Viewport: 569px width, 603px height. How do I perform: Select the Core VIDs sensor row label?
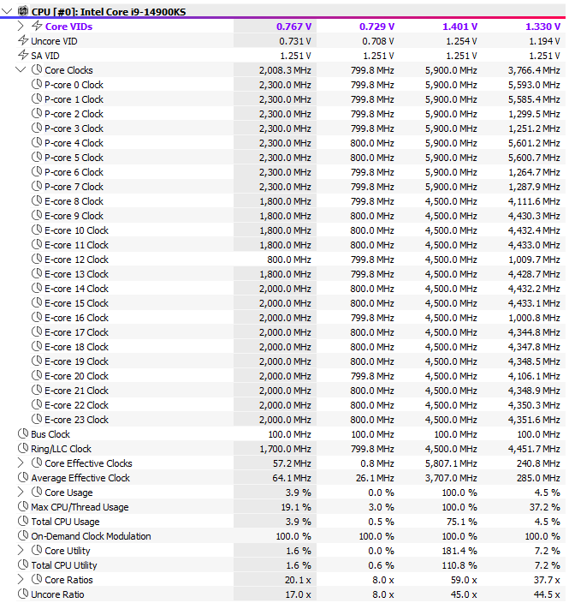68,27
